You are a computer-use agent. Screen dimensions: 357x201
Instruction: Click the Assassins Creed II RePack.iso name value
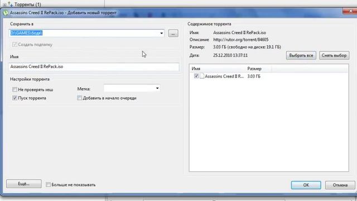coord(239,32)
